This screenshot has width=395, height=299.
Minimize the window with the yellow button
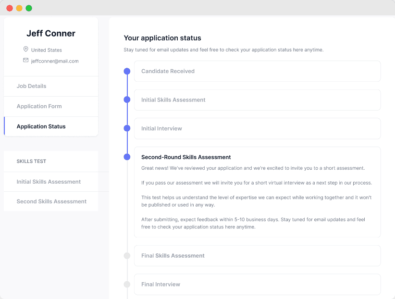click(x=19, y=8)
